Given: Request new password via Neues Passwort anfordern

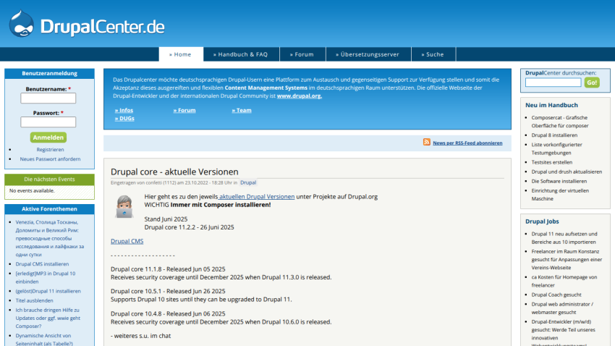Looking at the screenshot, I should pos(50,159).
